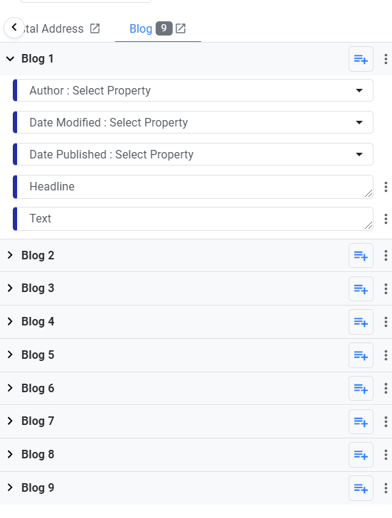The image size is (392, 518).
Task: Open the Date Modified property dropdown
Action: tap(195, 122)
